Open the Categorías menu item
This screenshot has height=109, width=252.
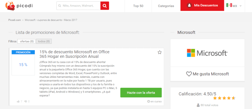click(x=166, y=6)
